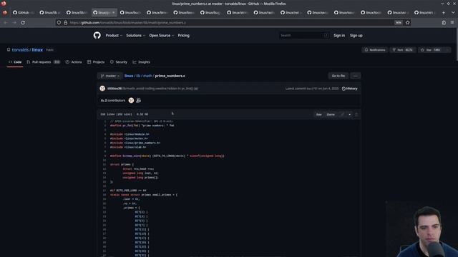Open the latest commit message link

coord(157,89)
